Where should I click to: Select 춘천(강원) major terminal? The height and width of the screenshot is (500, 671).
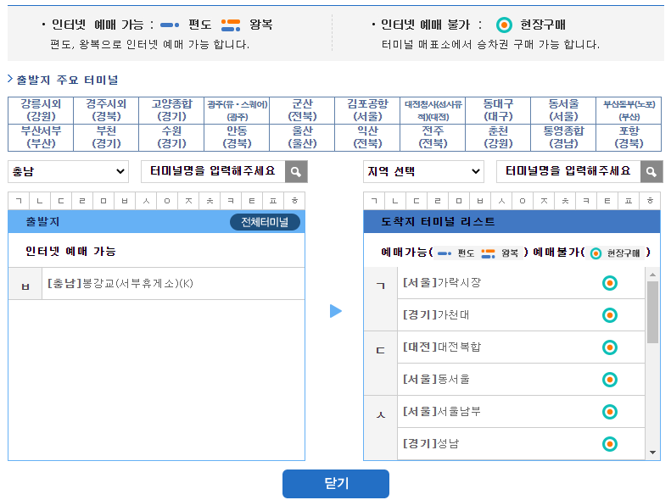tap(498, 137)
